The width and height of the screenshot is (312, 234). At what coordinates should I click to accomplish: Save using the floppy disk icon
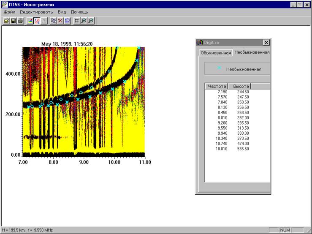pos(13,21)
